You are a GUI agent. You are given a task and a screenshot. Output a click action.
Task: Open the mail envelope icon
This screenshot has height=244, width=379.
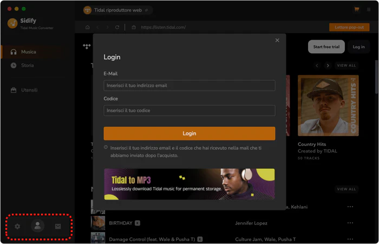click(58, 226)
